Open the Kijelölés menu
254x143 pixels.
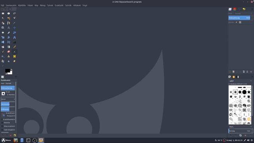(22, 5)
